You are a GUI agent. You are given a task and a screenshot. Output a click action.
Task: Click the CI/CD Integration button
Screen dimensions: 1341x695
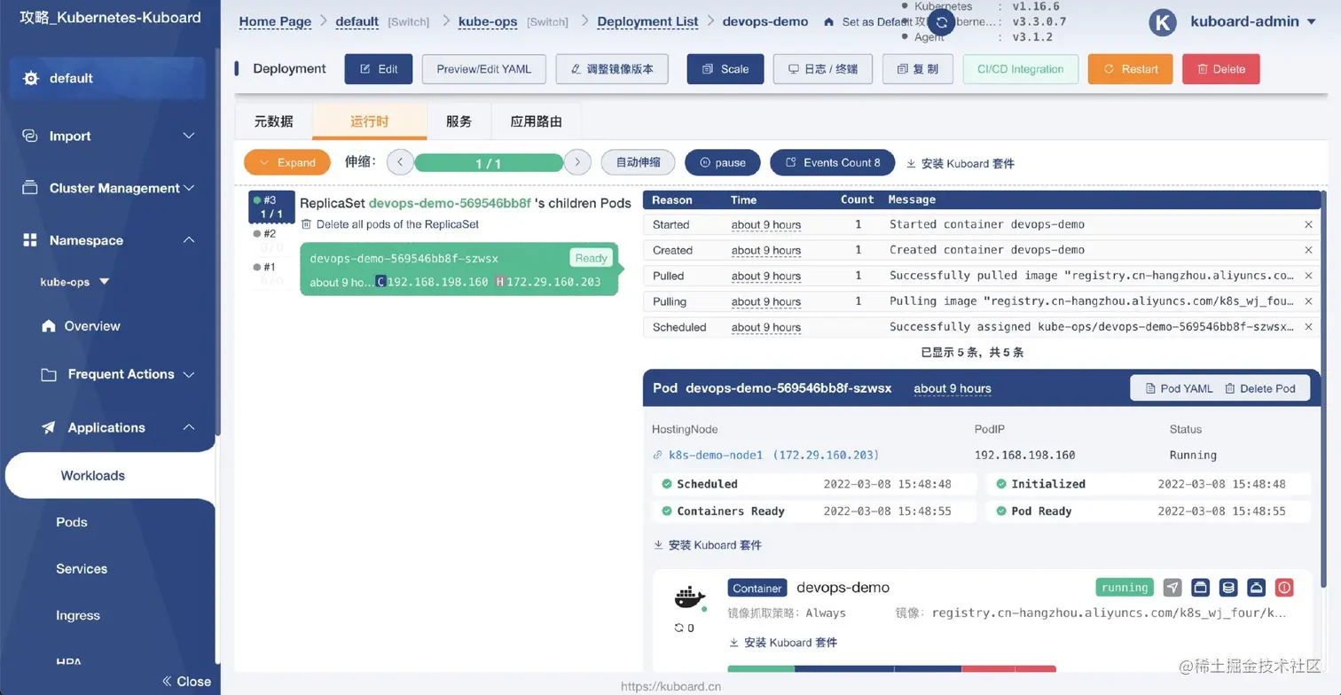[1021, 69]
